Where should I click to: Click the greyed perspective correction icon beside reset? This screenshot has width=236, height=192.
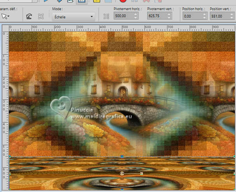[41, 16]
